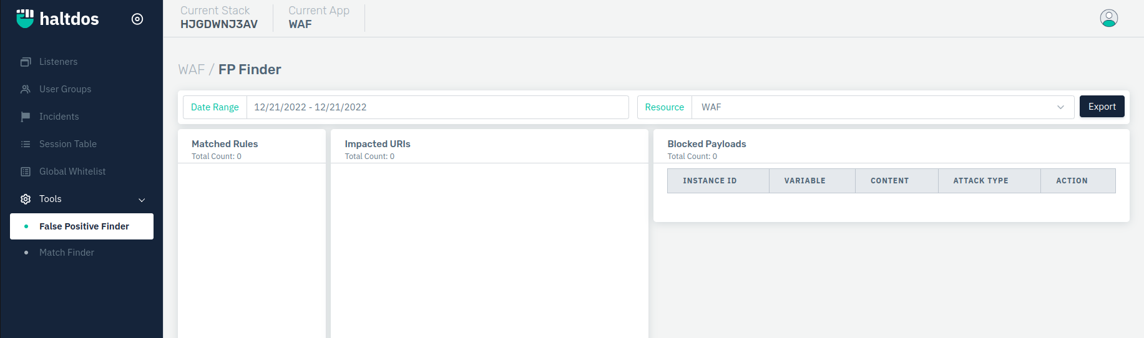Click the Incidents flag icon
The height and width of the screenshot is (338, 1144).
26,117
